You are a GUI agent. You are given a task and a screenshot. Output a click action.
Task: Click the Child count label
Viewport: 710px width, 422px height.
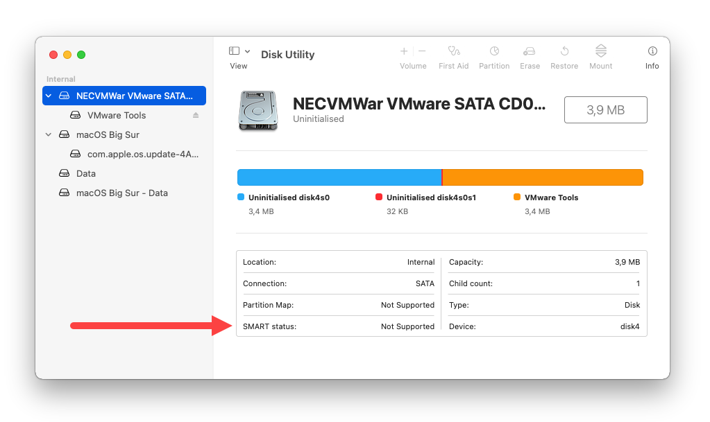(x=471, y=283)
